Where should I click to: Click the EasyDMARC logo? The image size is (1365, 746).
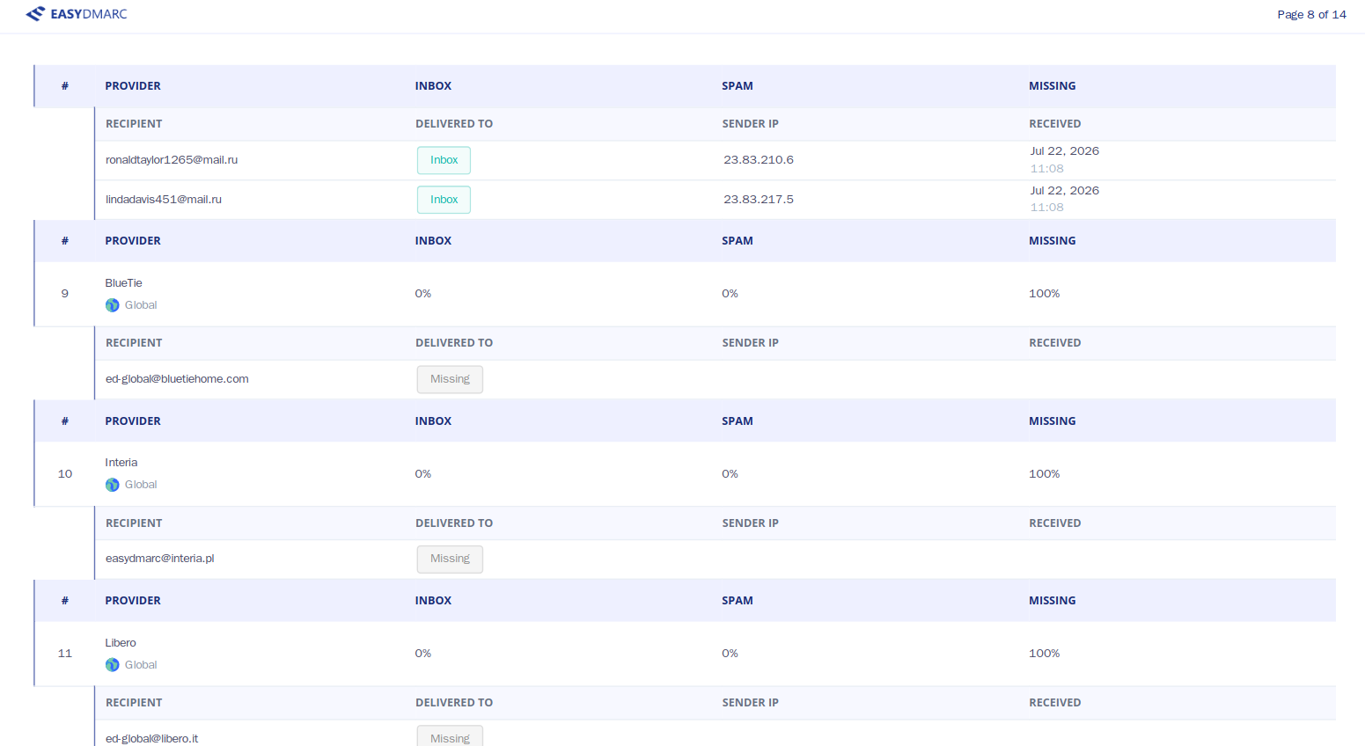point(77,14)
